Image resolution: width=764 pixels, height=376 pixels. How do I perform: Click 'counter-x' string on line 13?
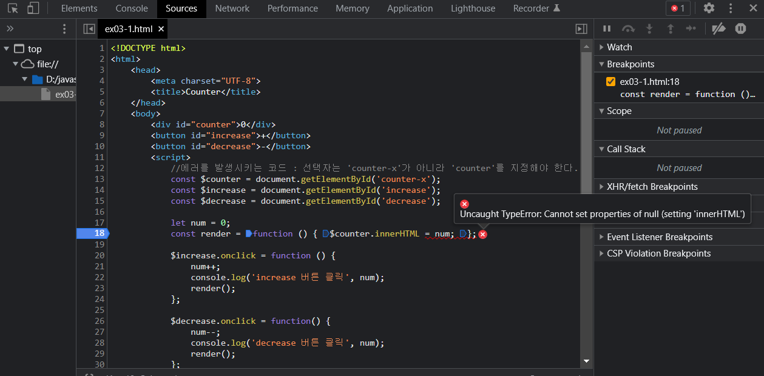point(405,179)
